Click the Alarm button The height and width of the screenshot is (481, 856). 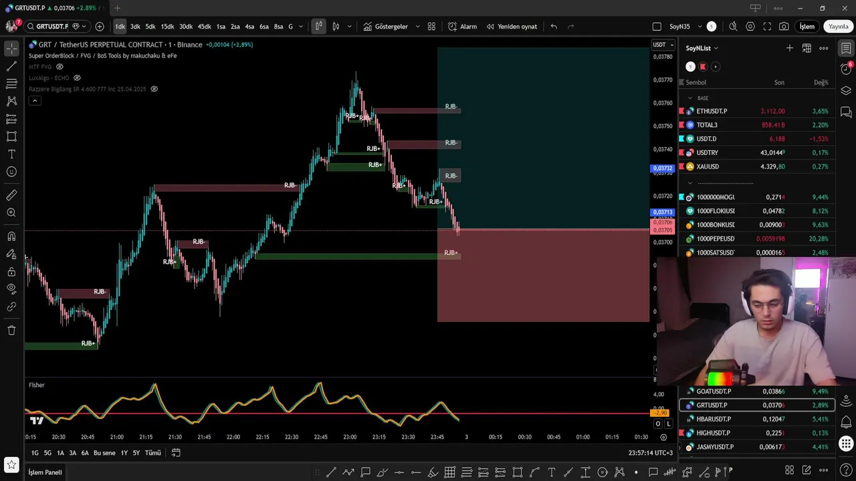[x=462, y=27]
